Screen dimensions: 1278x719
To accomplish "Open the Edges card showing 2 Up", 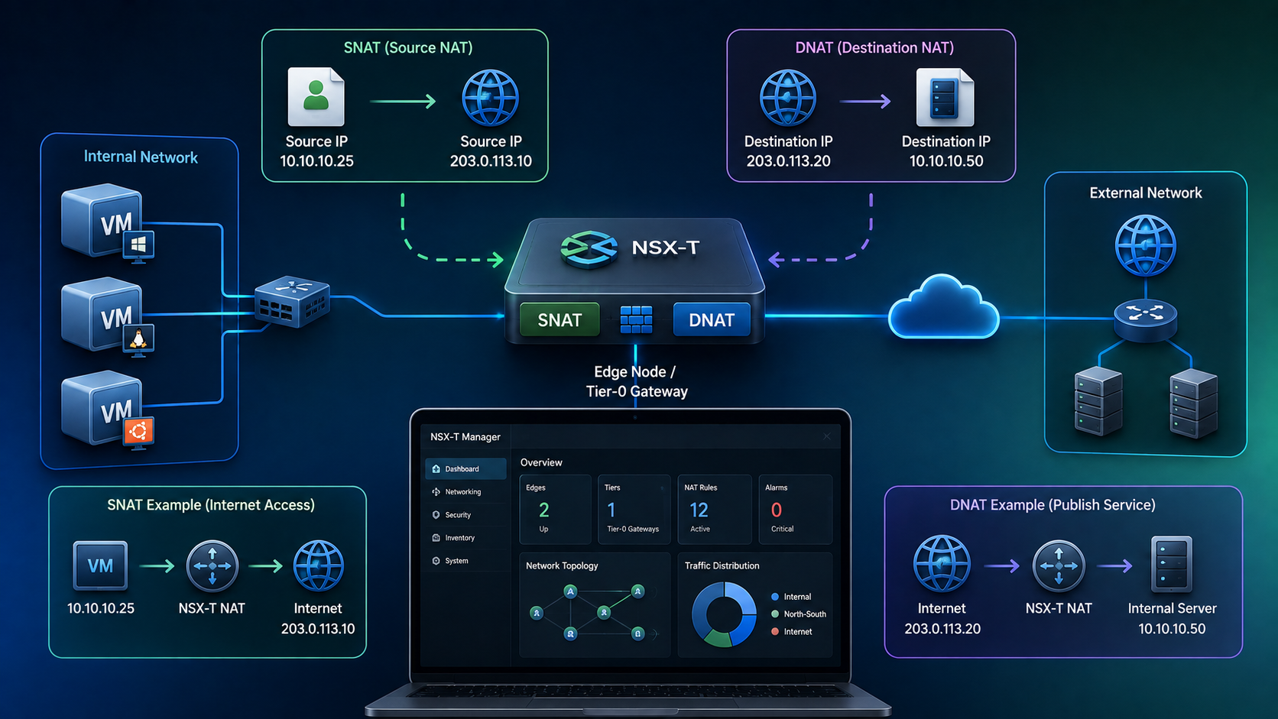I will tap(556, 510).
